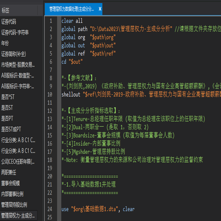Select the 是否PT variable in the list

7,119
